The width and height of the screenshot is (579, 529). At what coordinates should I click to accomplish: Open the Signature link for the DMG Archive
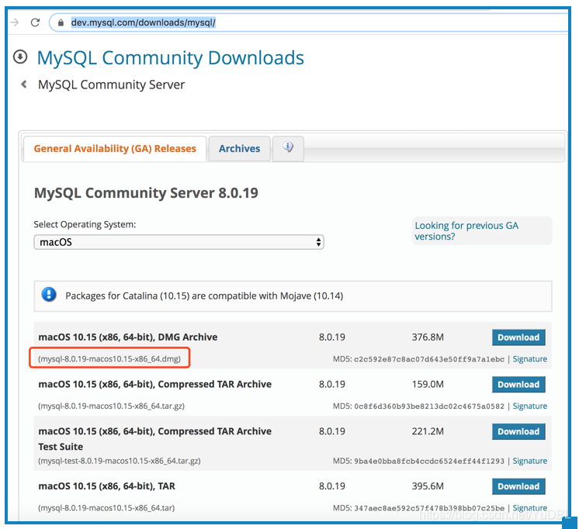click(529, 359)
